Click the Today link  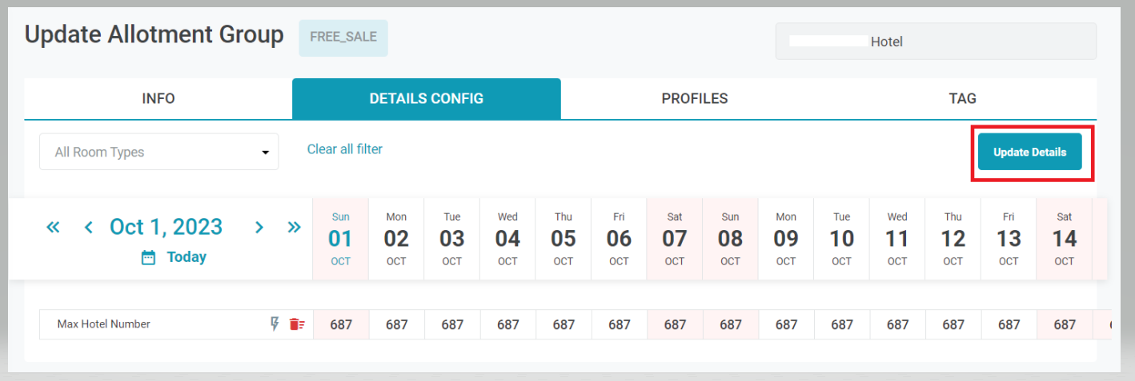click(186, 257)
